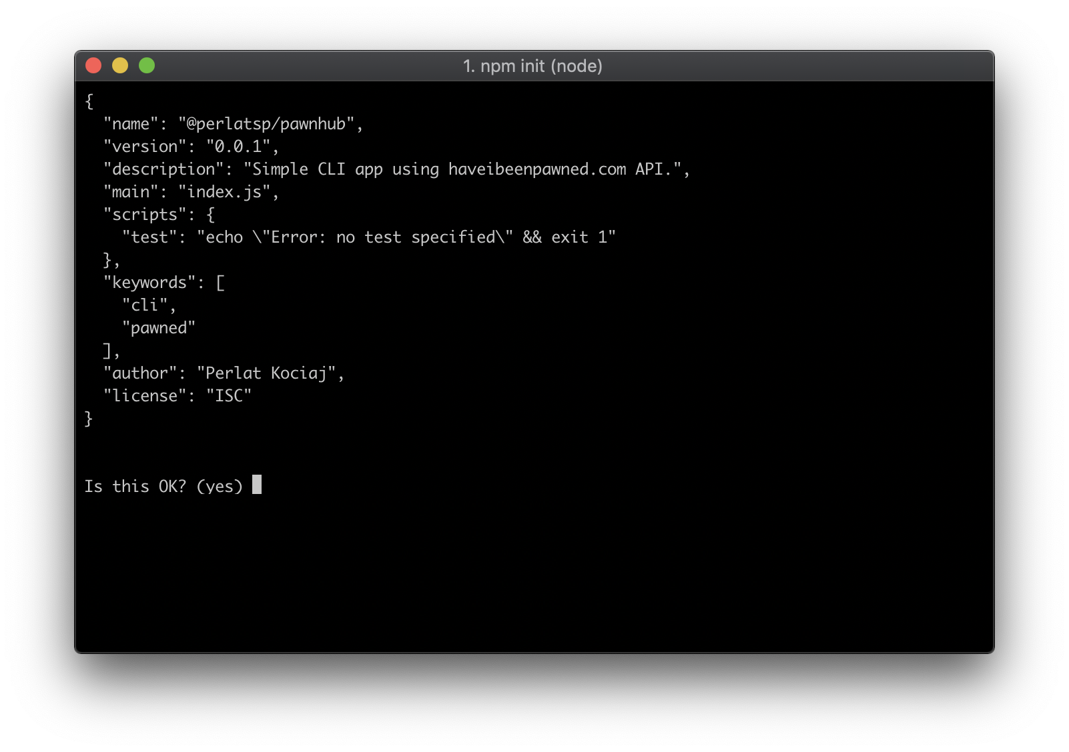Minimize the terminal using yellow button
Image resolution: width=1069 pixels, height=752 pixels.
click(x=120, y=65)
